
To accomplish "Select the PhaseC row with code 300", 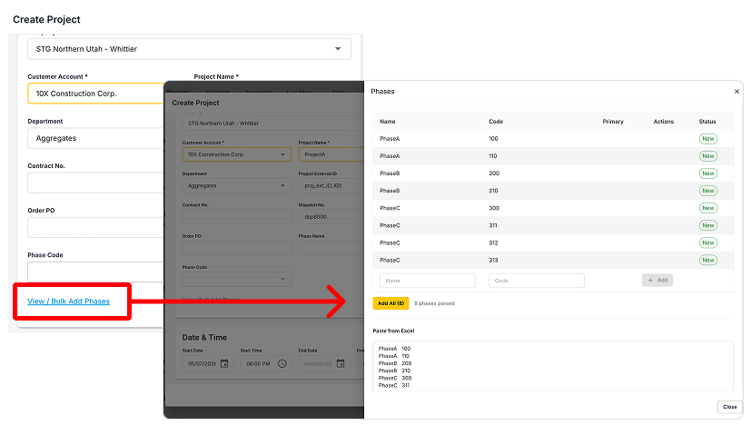I will (553, 209).
